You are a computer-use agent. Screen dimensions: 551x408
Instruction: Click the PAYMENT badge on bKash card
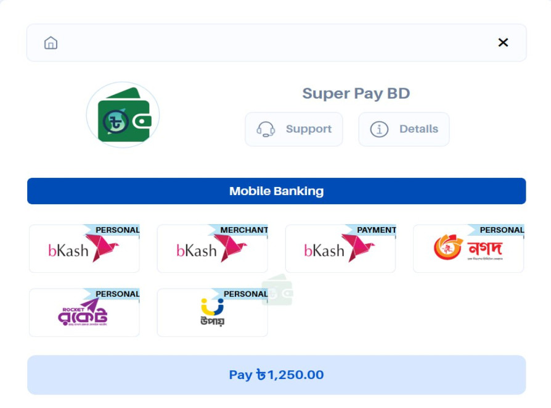click(x=376, y=230)
